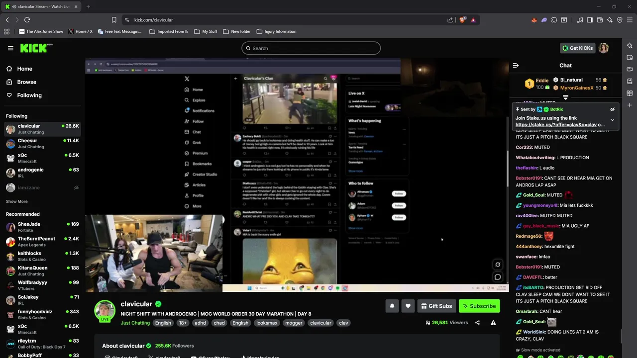Open Wolfbradyyy recommended channel

pos(42,285)
